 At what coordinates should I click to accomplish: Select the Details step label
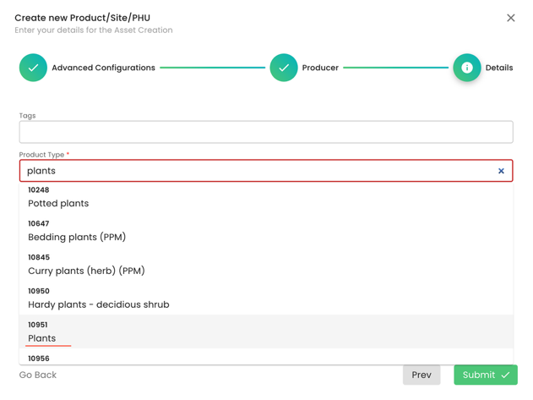(498, 68)
